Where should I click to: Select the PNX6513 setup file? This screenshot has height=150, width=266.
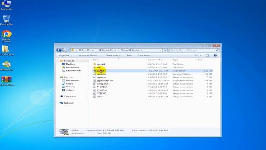102,90
